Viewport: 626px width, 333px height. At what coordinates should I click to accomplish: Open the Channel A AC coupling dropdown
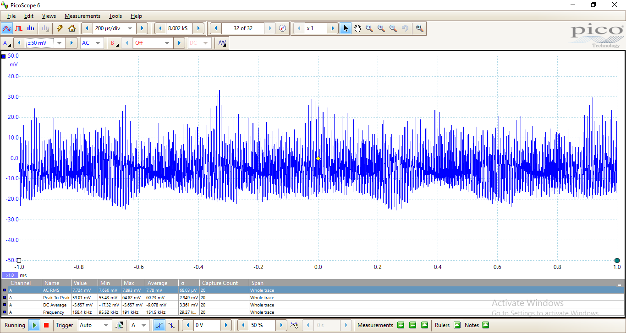coord(98,43)
